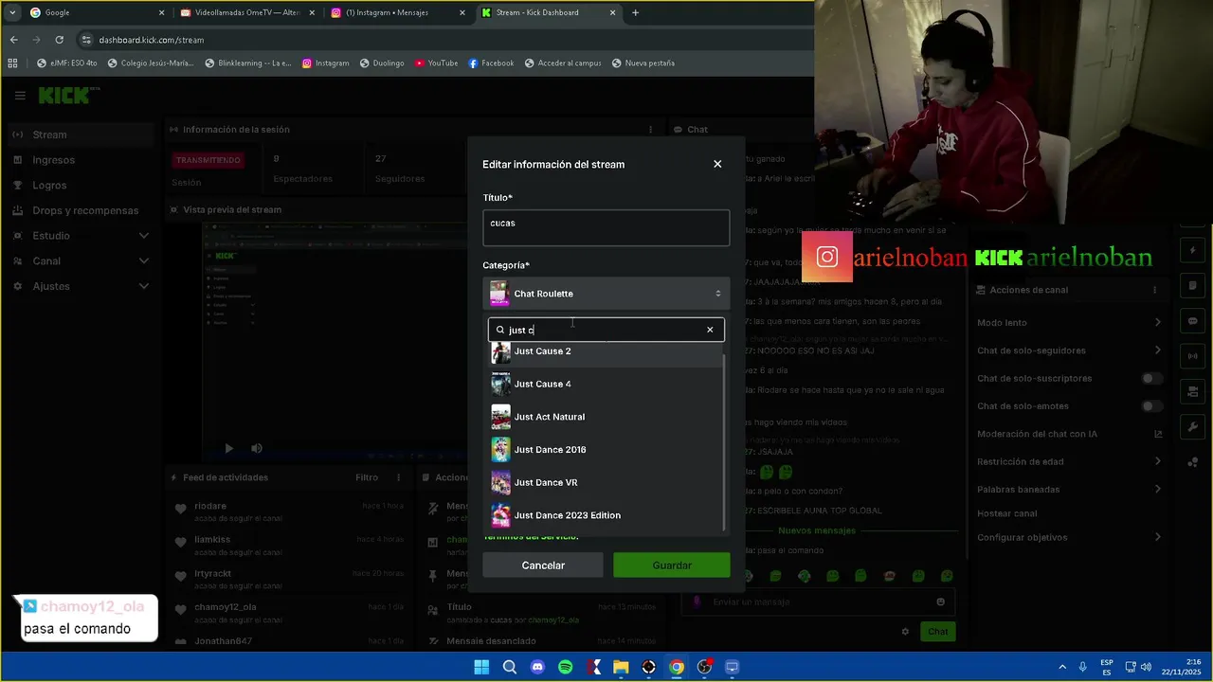Select Just Cause 2 from results
The image size is (1213, 682).
point(606,351)
